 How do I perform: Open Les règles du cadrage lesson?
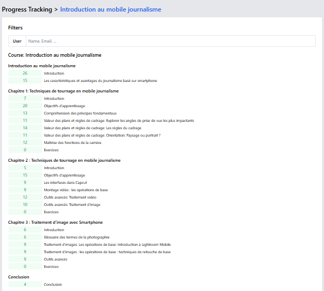coord(93,128)
